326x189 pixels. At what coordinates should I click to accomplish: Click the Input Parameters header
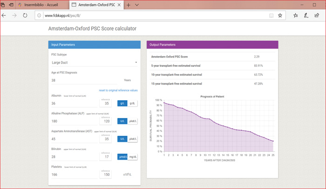click(95, 45)
